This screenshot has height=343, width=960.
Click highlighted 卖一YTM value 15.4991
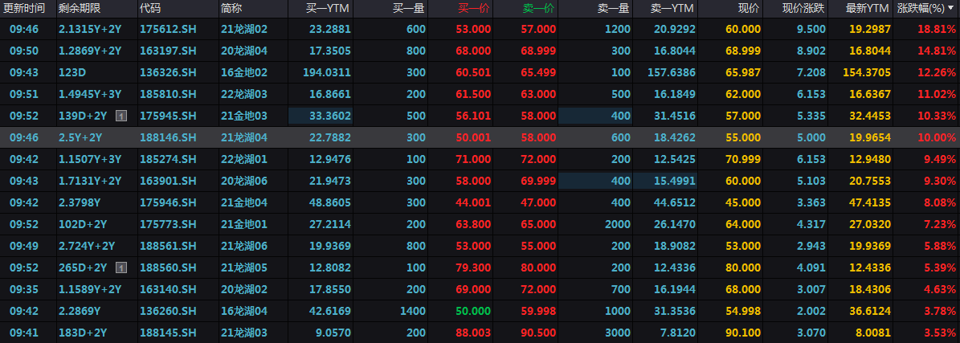point(674,182)
